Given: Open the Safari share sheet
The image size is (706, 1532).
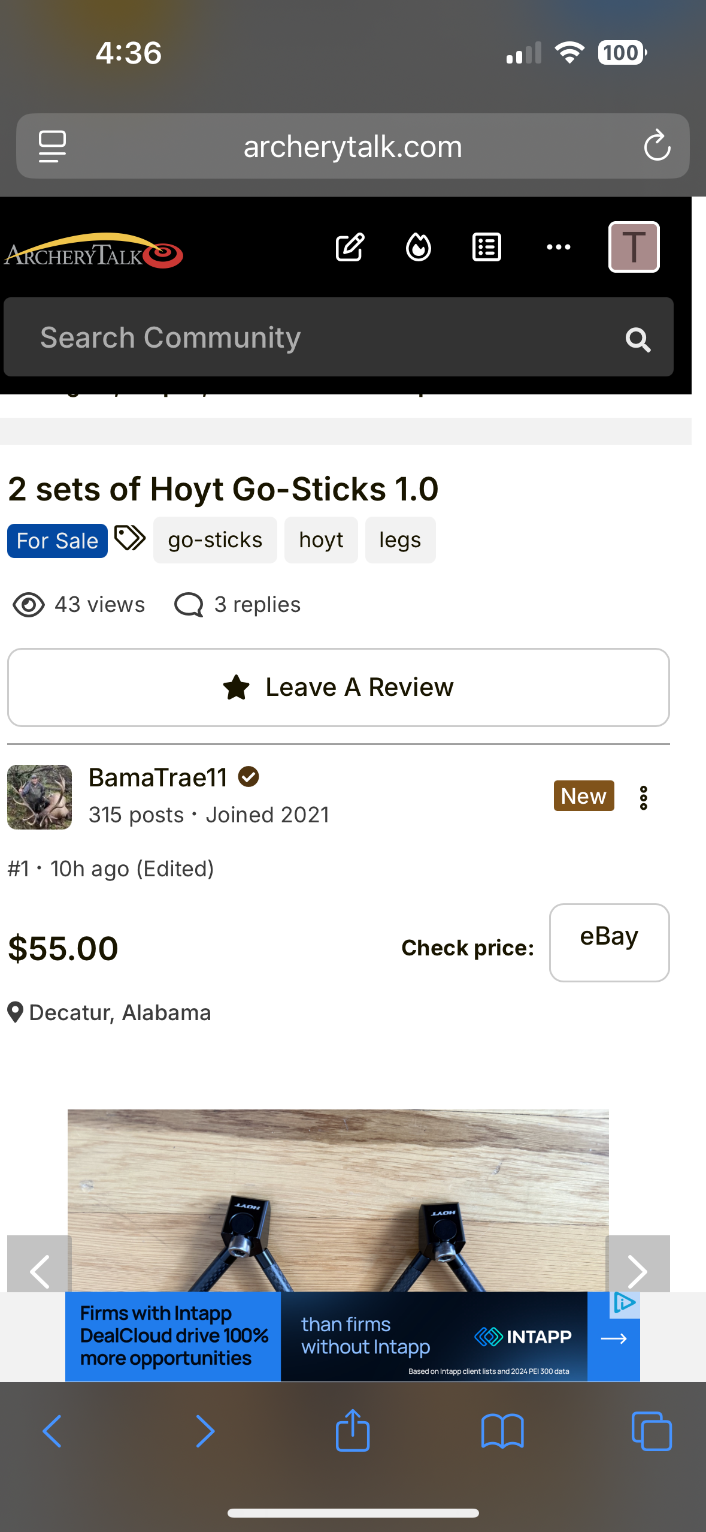Looking at the screenshot, I should click(353, 1431).
